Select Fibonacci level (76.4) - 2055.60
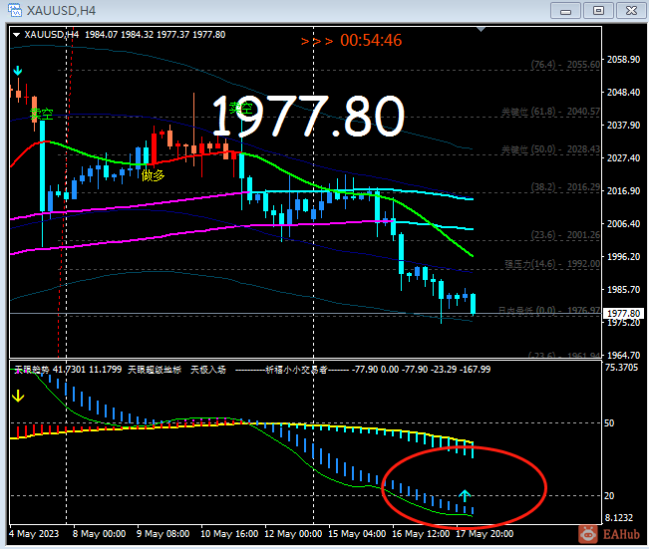Viewport: 649px width, 549px height. [x=565, y=65]
